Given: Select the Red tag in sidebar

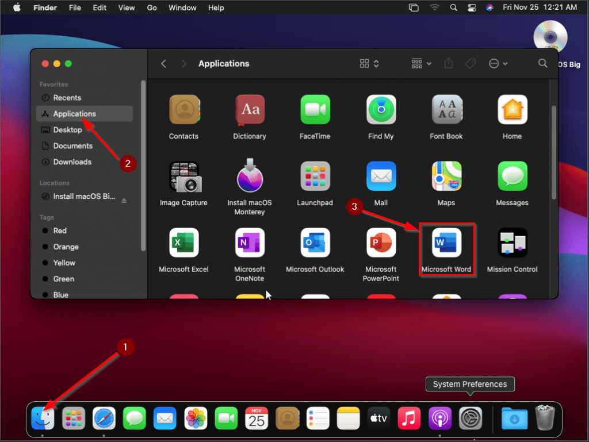Looking at the screenshot, I should pos(85,230).
